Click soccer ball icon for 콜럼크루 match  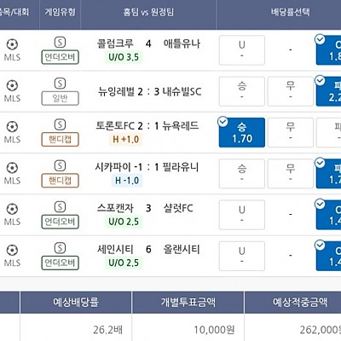click(x=12, y=44)
